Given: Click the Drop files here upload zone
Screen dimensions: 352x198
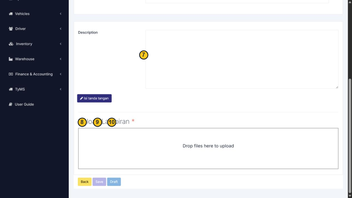Looking at the screenshot, I should coord(208,148).
